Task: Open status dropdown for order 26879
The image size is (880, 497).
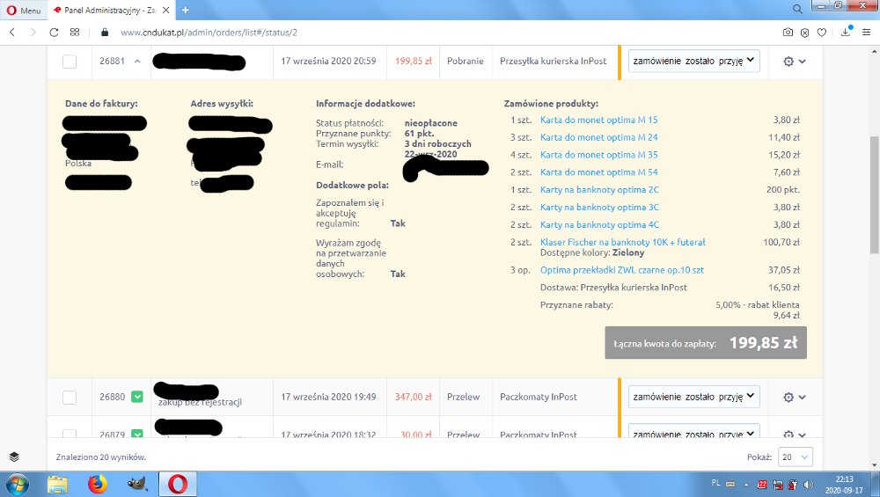Action: (693, 431)
